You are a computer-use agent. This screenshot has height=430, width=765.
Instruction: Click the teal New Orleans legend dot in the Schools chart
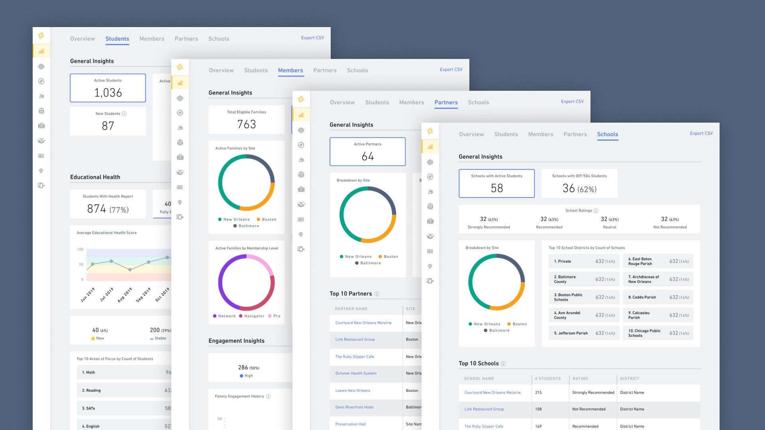point(471,324)
